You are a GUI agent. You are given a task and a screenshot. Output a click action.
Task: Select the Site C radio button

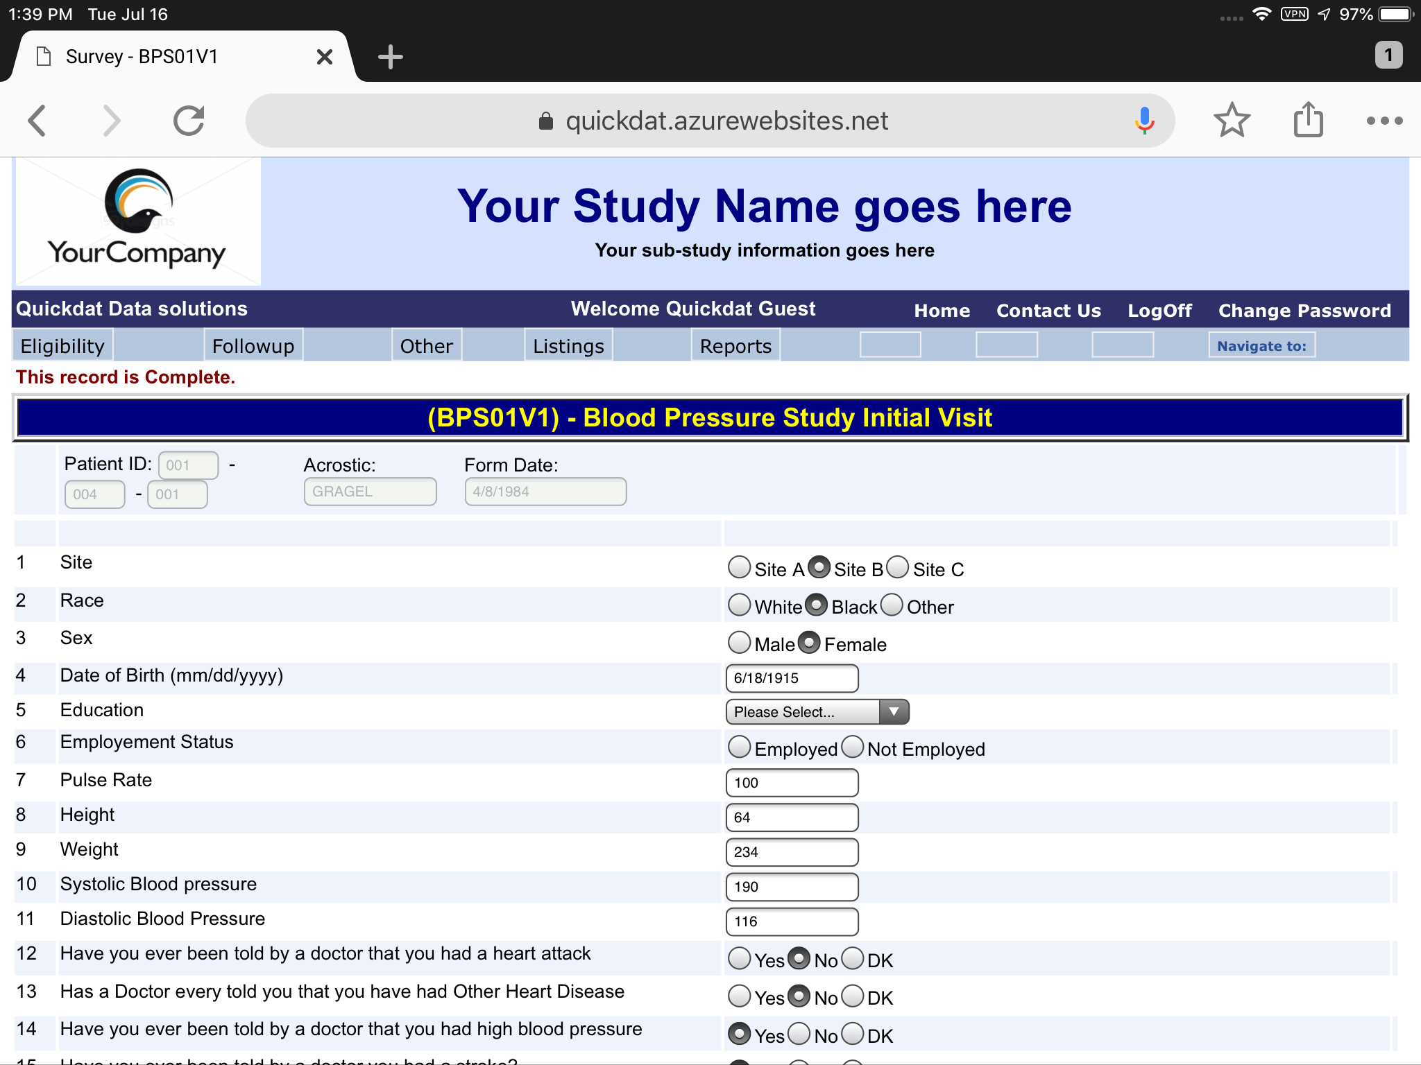pyautogui.click(x=898, y=567)
